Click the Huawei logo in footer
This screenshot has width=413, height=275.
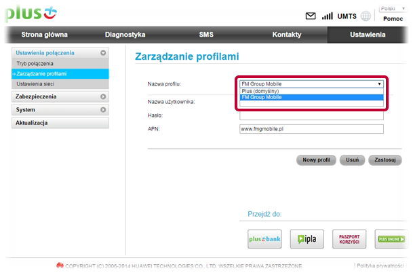click(x=60, y=265)
